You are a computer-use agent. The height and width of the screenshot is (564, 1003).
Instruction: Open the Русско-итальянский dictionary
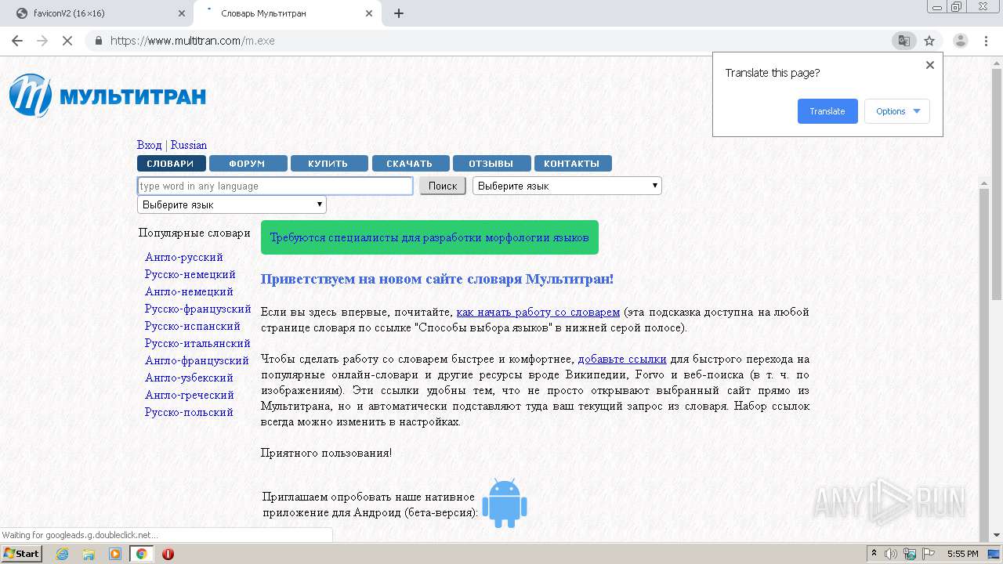(x=197, y=343)
